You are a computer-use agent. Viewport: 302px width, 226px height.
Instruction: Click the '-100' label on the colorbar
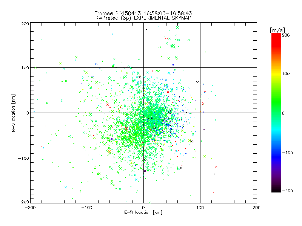click(x=287, y=153)
